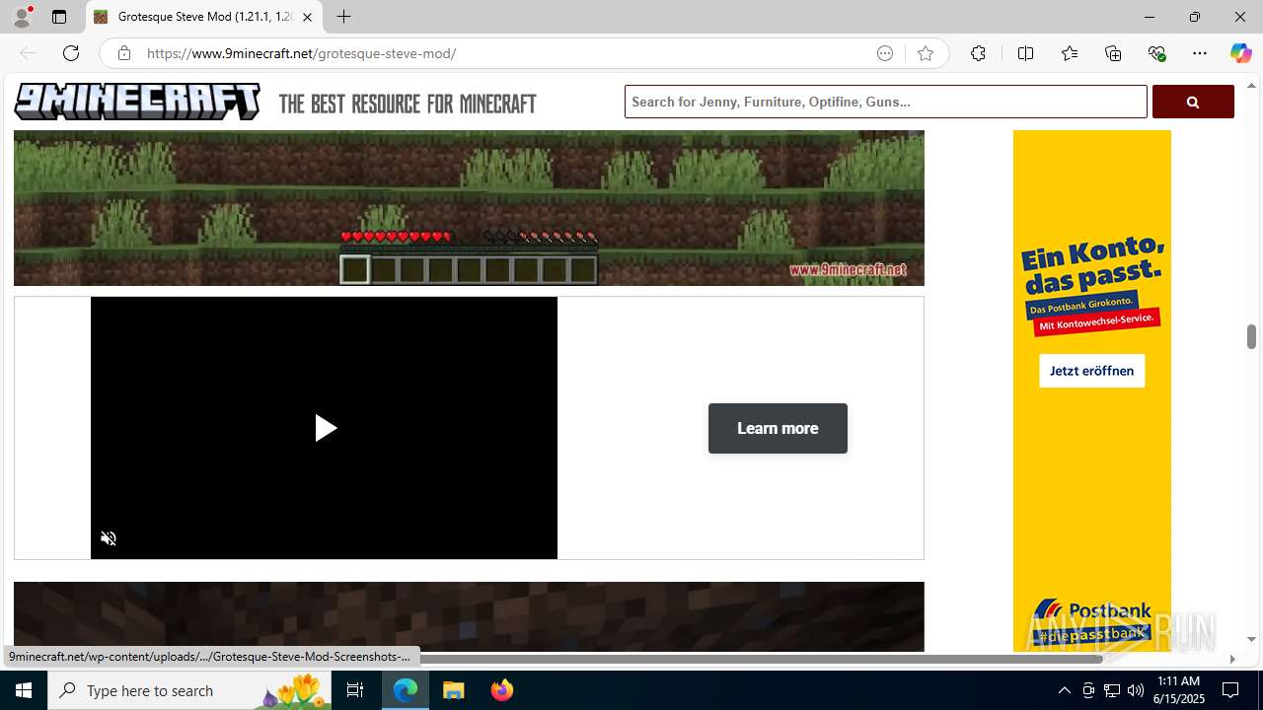
Task: Click THE BEST RESOURCE FOR MINECRAFT tagline
Action: (x=408, y=104)
